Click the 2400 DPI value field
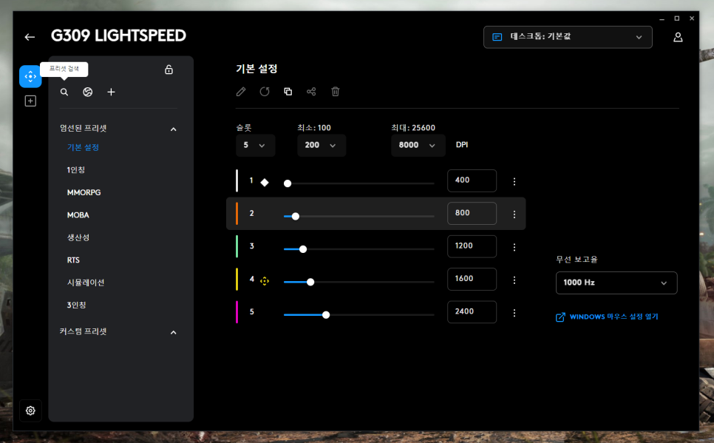 [x=472, y=312]
